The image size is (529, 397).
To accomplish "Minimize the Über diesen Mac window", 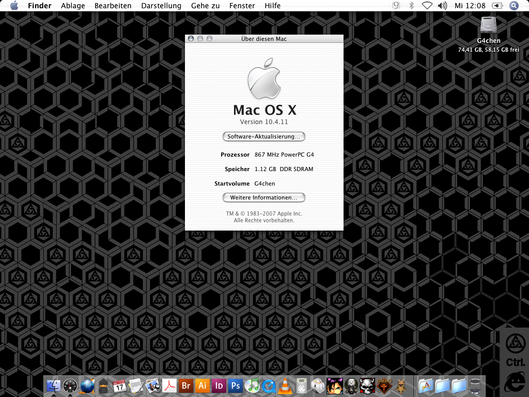I will point(200,38).
